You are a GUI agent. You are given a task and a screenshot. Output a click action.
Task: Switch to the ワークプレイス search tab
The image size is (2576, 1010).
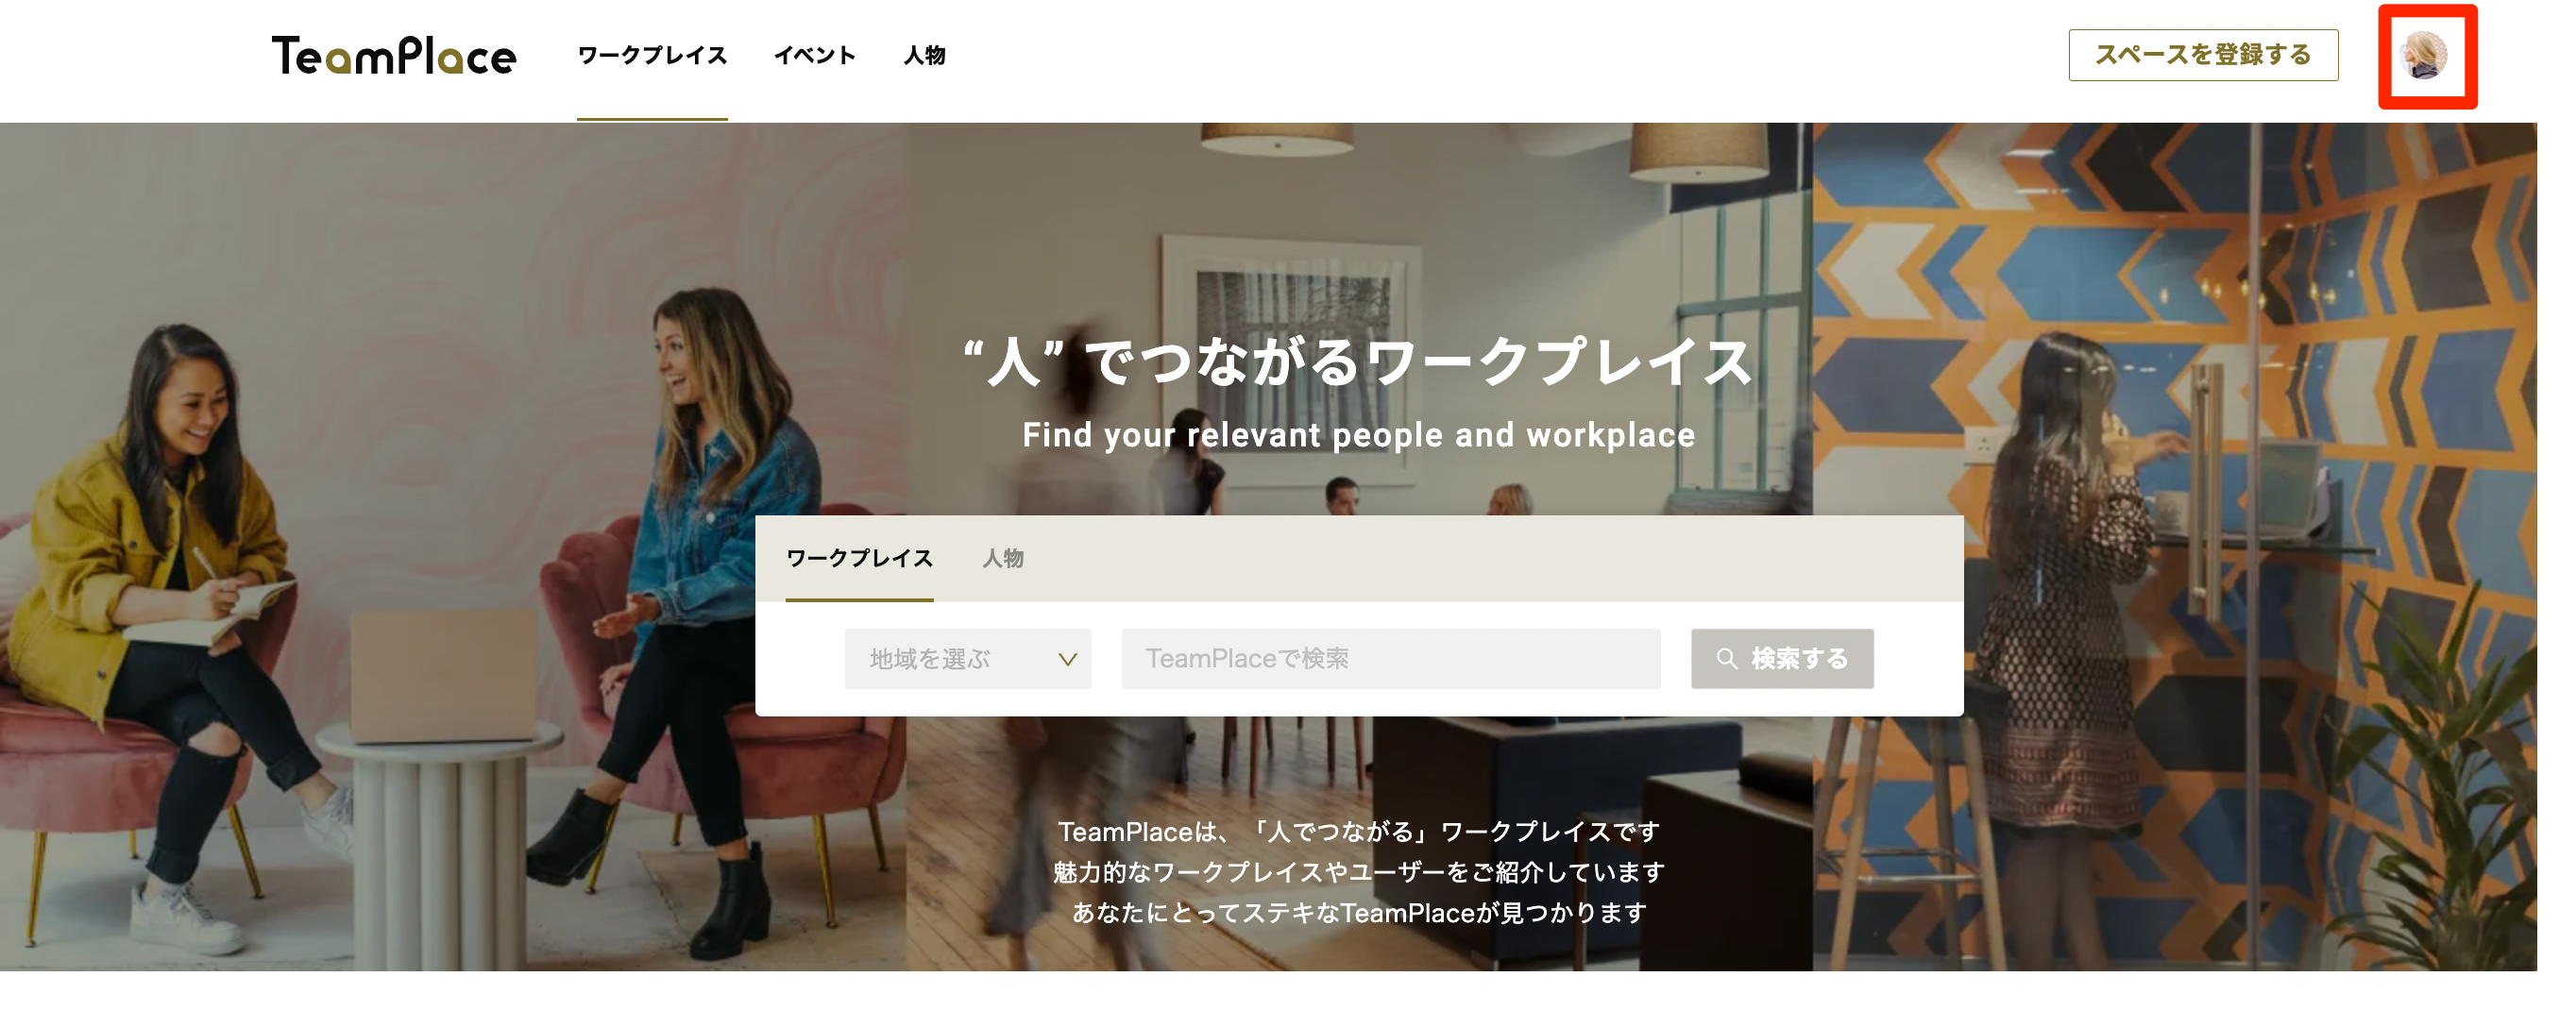(x=859, y=558)
